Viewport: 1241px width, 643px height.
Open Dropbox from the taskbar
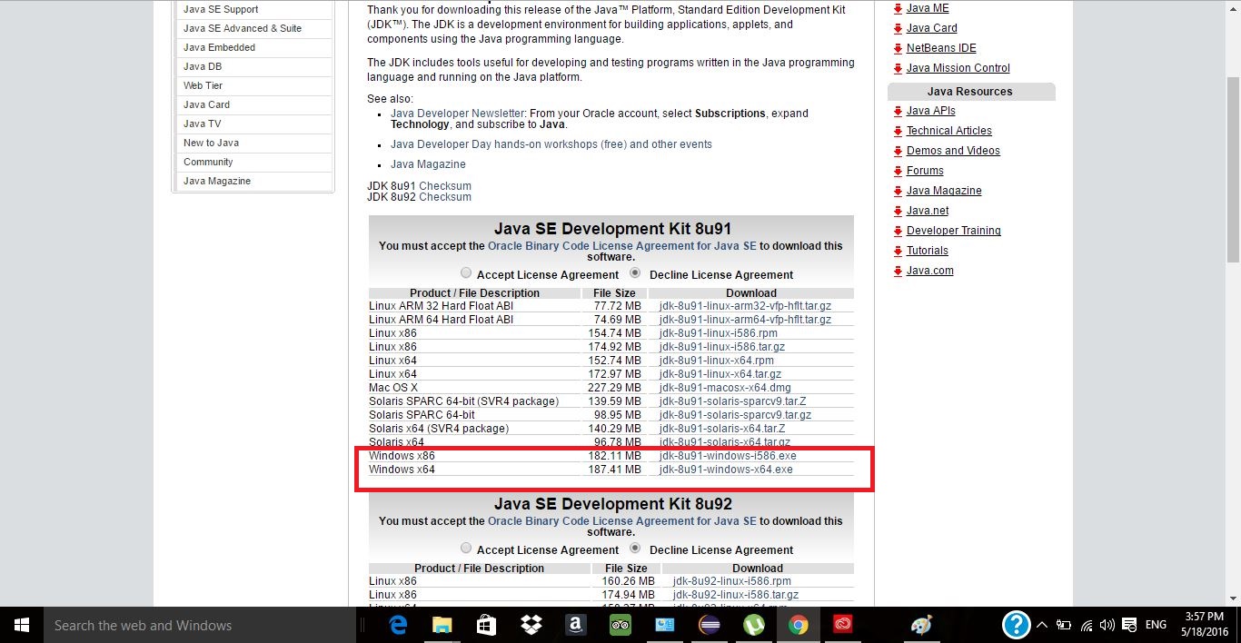pos(531,625)
